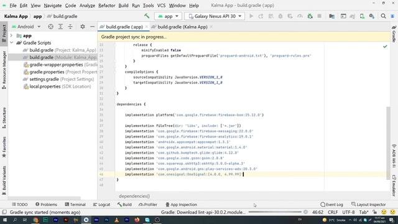Toggle the Structure side panel
Viewport: 398px width, 224px height.
[x=4, y=118]
